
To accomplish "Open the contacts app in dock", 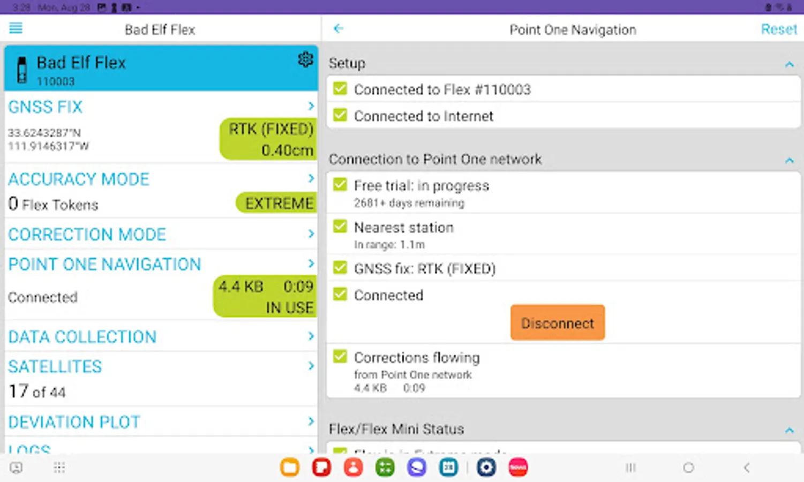I will (353, 468).
